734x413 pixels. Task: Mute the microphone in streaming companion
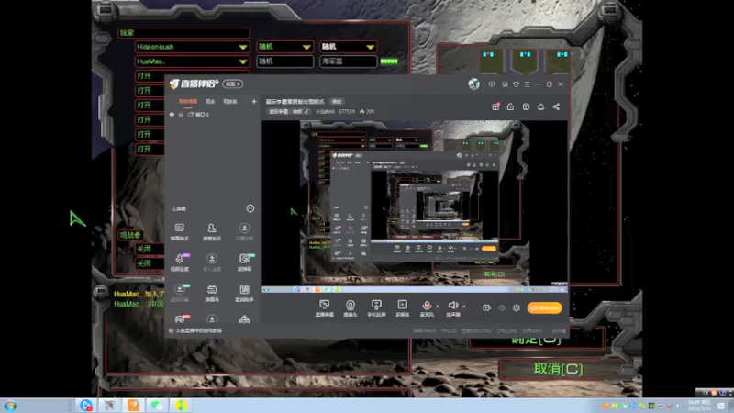tap(427, 308)
